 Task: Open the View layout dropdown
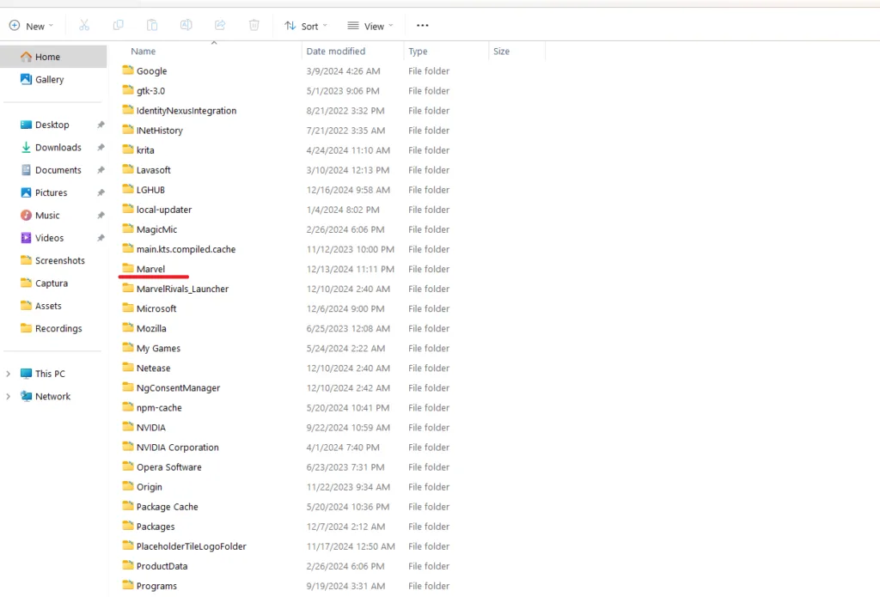(x=370, y=26)
